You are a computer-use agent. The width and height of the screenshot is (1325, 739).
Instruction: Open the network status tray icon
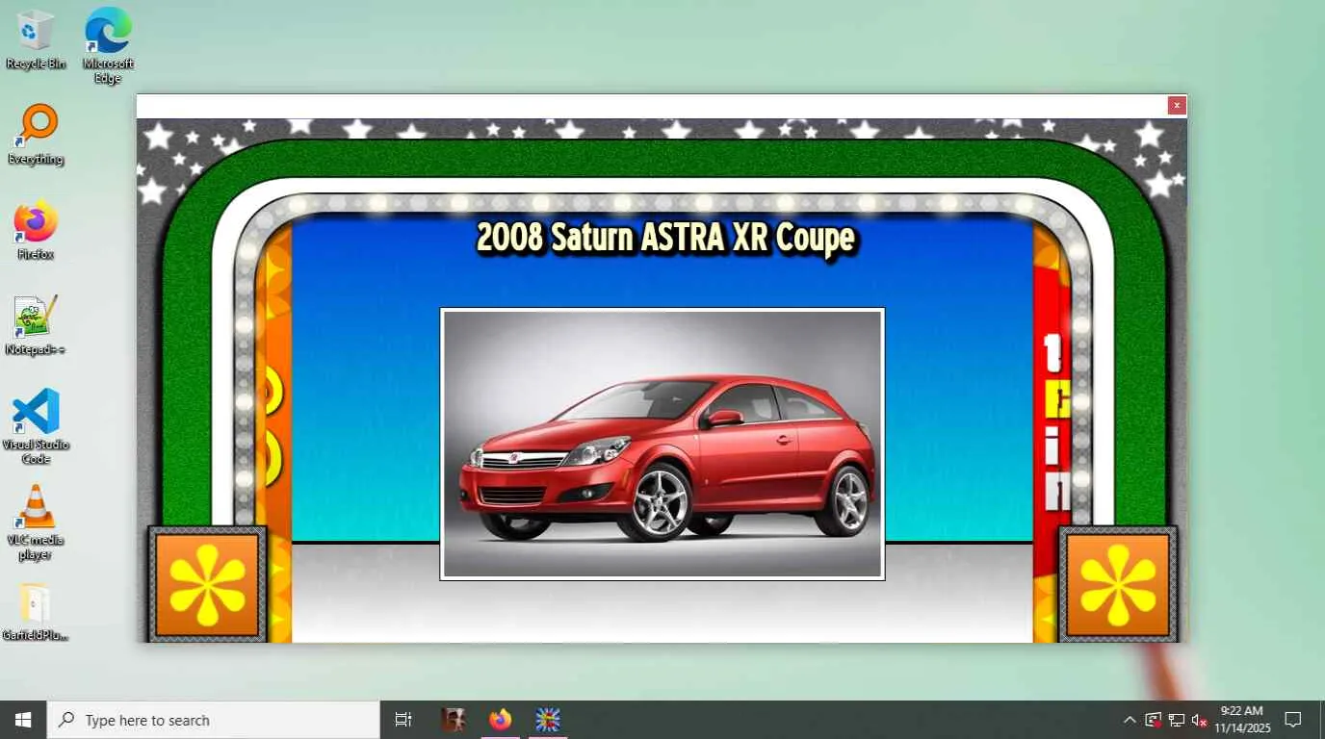1177,720
